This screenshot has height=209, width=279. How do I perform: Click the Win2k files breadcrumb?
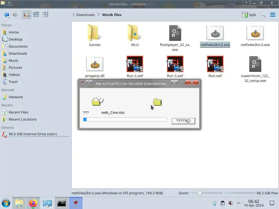pyautogui.click(x=112, y=15)
